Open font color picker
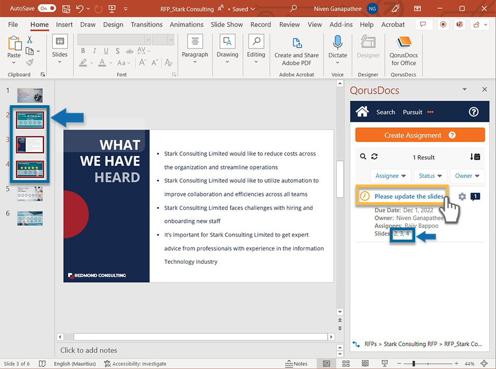Screen dimensions: 496x369 click(x=102, y=62)
